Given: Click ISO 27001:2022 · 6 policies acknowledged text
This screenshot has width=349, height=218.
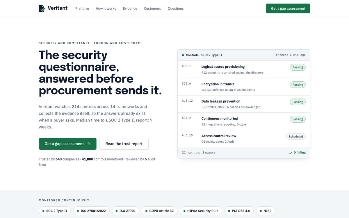Looking at the screenshot, I should coord(231,107).
